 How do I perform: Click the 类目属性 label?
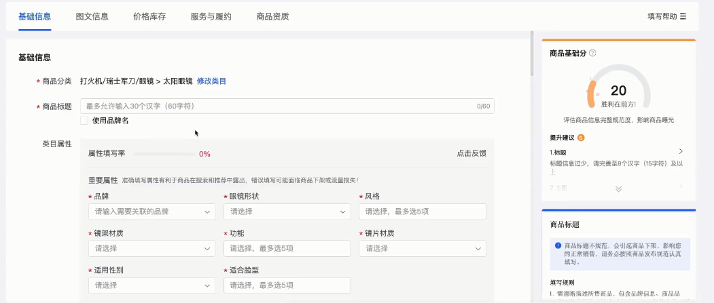[x=57, y=144]
